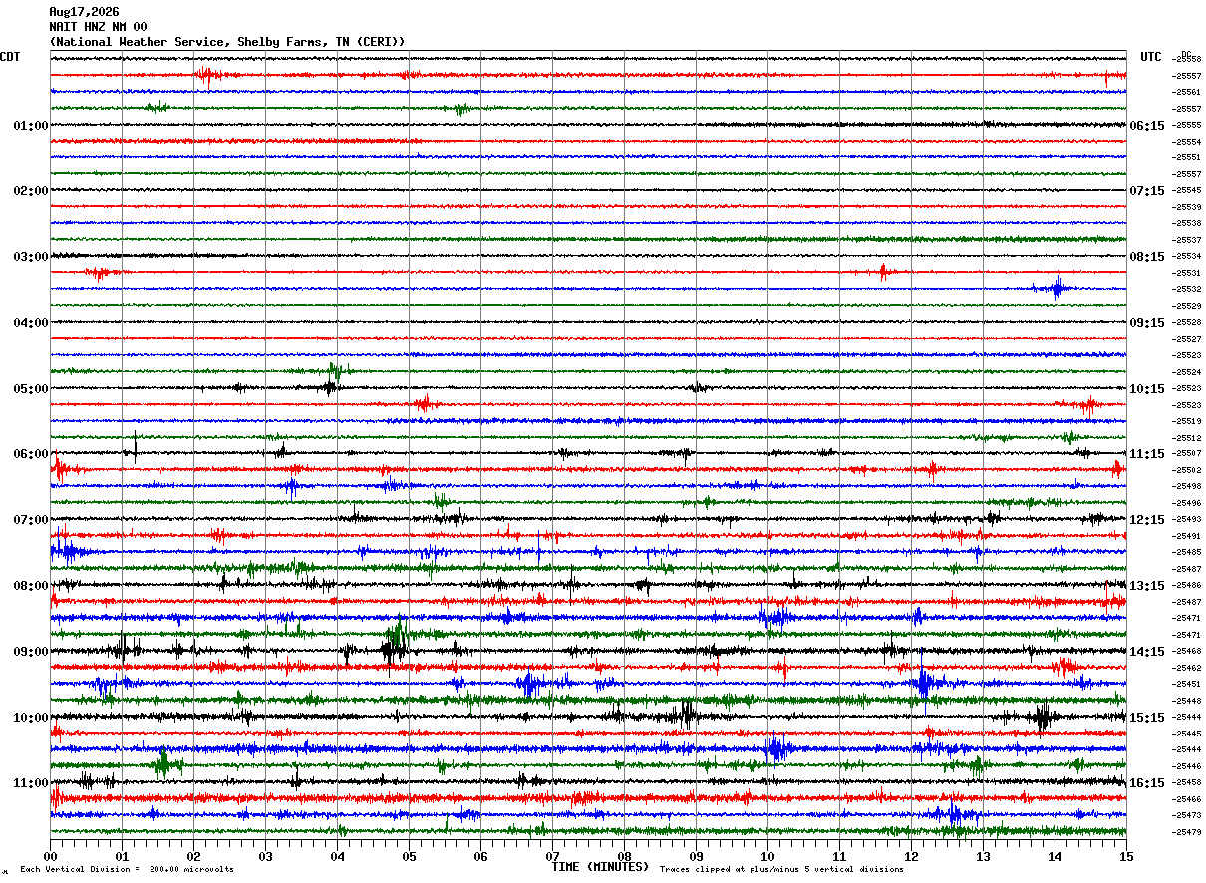Click the DC offset value "-25451"
The image size is (1206, 883).
(1186, 684)
